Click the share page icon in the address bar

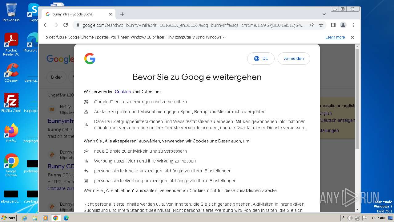point(311,25)
